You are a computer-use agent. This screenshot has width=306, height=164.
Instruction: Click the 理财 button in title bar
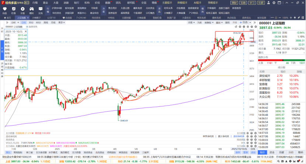[x=233, y=2]
